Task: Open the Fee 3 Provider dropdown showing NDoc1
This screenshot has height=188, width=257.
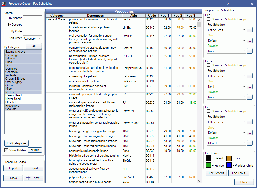Action: (226, 143)
